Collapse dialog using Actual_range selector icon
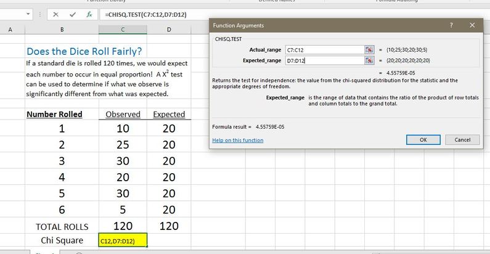490x254 pixels. click(x=369, y=49)
